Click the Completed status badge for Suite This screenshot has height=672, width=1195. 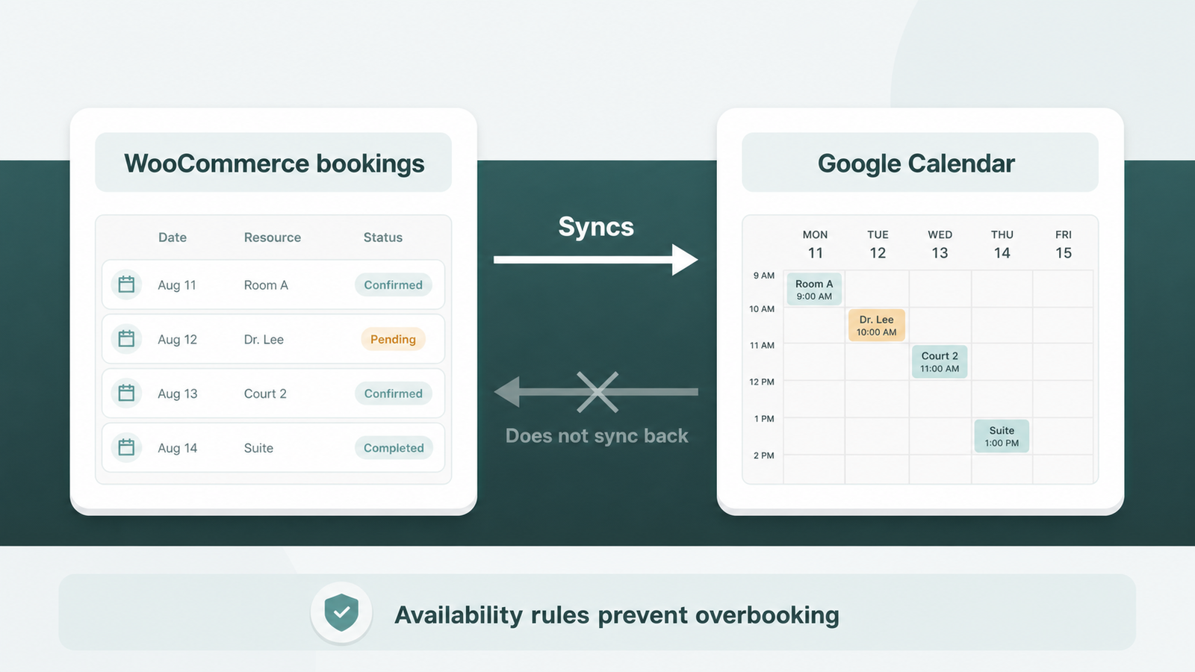click(394, 448)
